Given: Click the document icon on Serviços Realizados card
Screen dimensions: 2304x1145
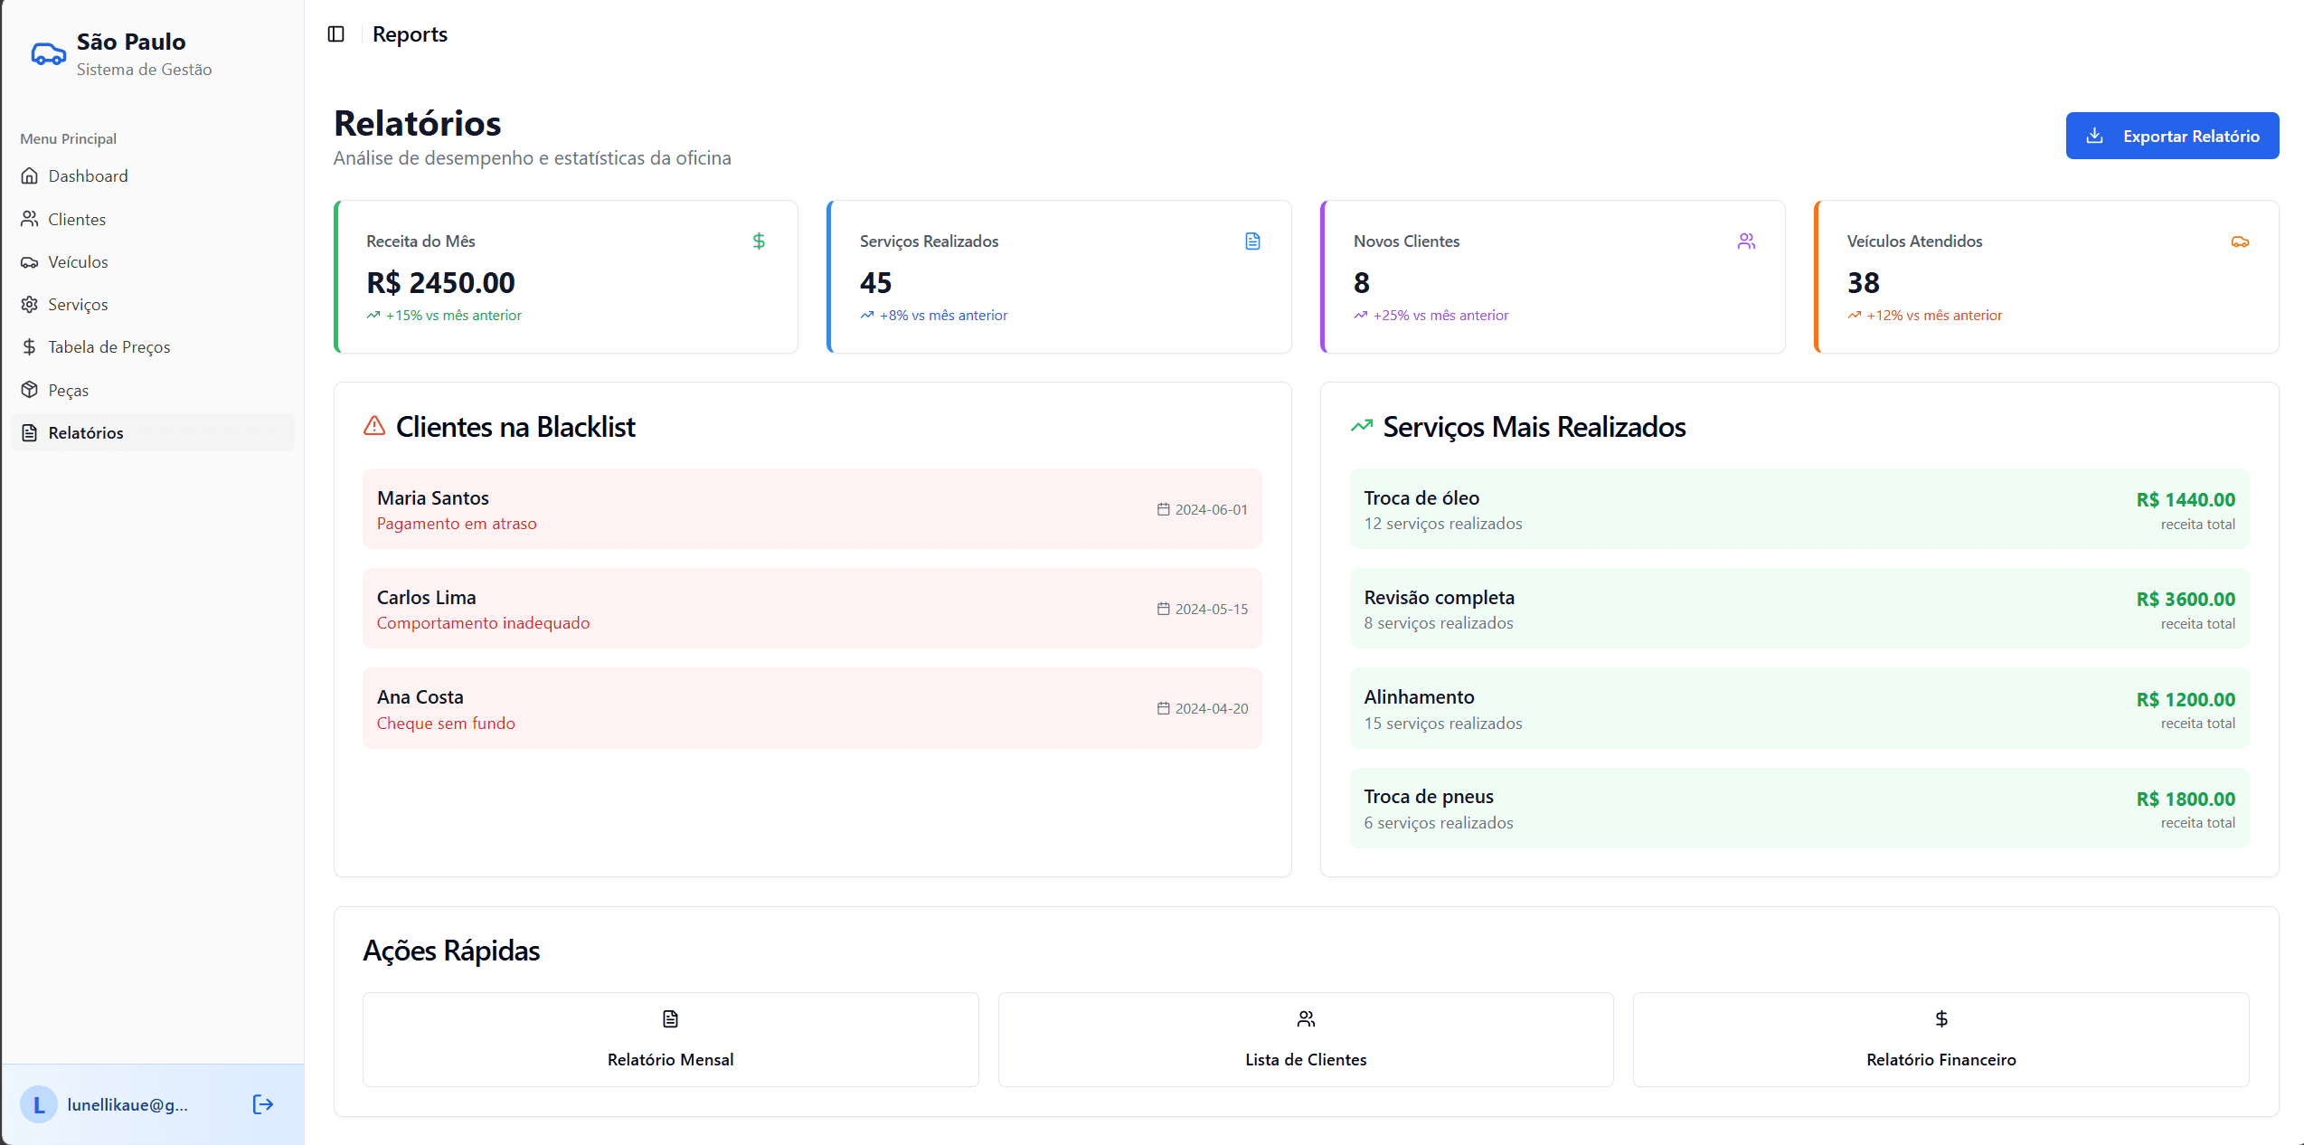Looking at the screenshot, I should click(x=1252, y=241).
